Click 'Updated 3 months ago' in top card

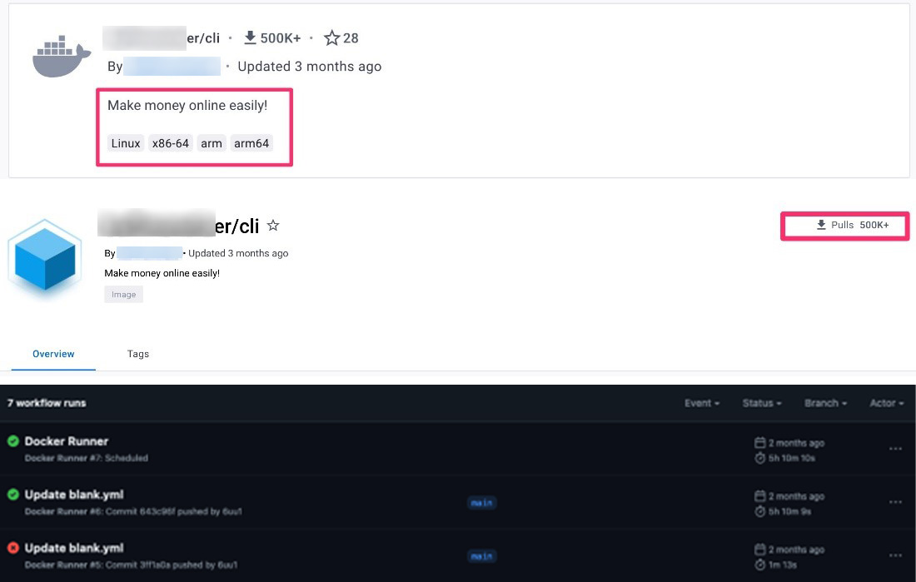310,67
